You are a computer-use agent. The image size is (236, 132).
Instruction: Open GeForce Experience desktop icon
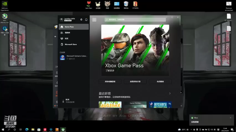pos(4,6)
